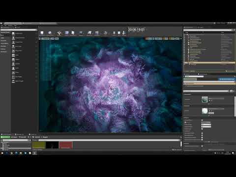
Task: Click the second material thumbnail in Details
Action: tap(205, 111)
